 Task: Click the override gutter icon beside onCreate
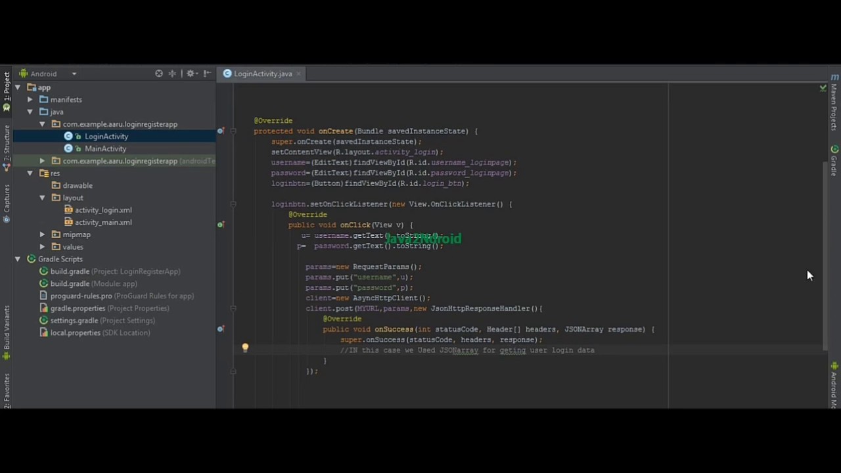pos(221,131)
